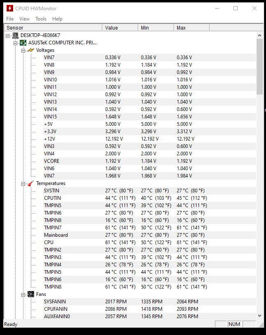Minimize the HWMonitor window
This screenshot has width=266, height=335.
pyautogui.click(x=217, y=8)
